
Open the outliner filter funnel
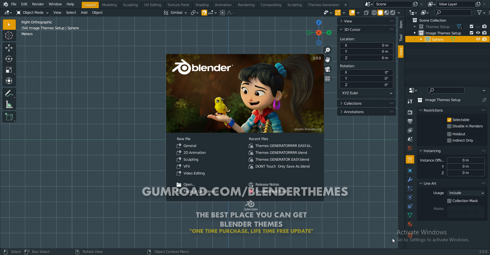(x=479, y=13)
